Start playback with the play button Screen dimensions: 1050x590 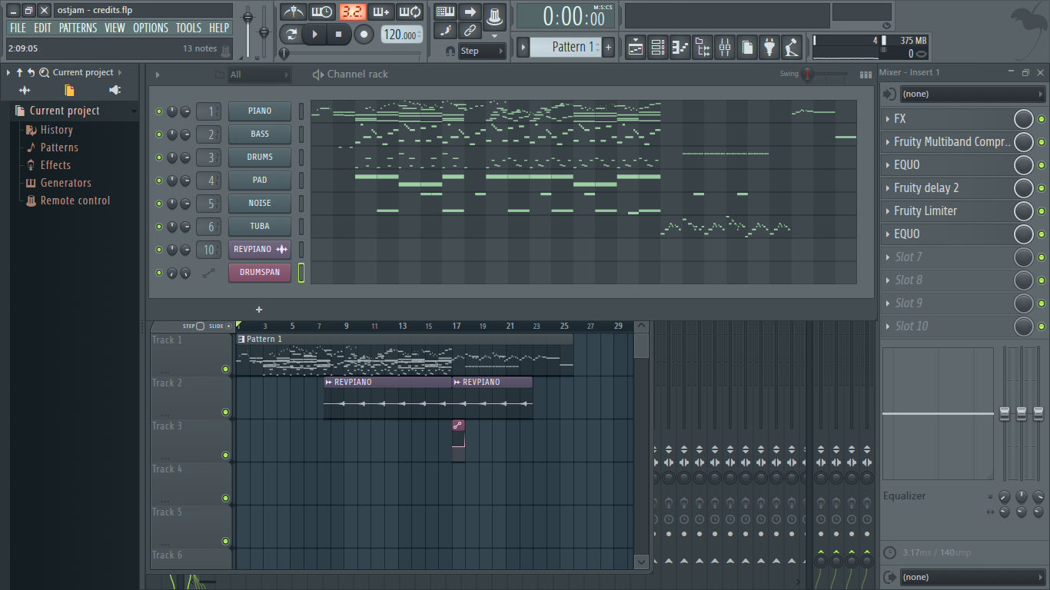314,35
